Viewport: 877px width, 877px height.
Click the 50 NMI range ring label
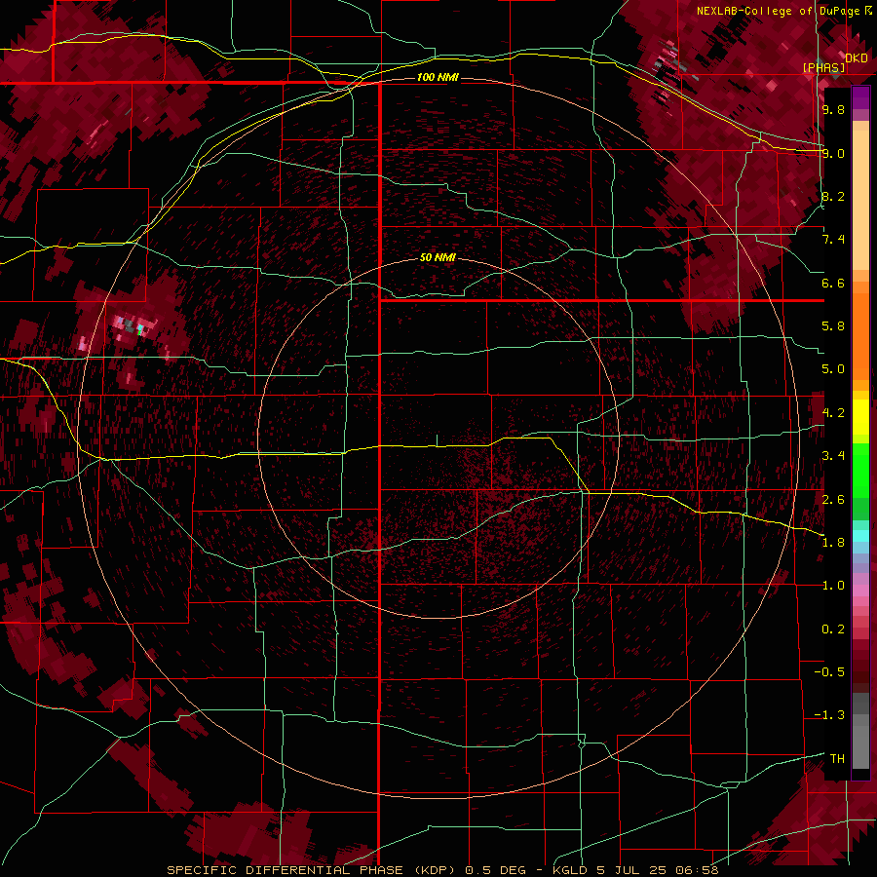(x=438, y=257)
